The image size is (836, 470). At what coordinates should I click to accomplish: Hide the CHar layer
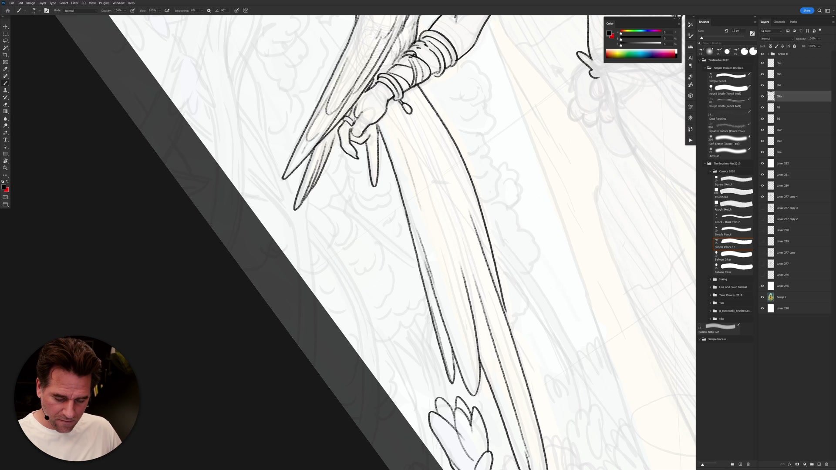pyautogui.click(x=762, y=96)
